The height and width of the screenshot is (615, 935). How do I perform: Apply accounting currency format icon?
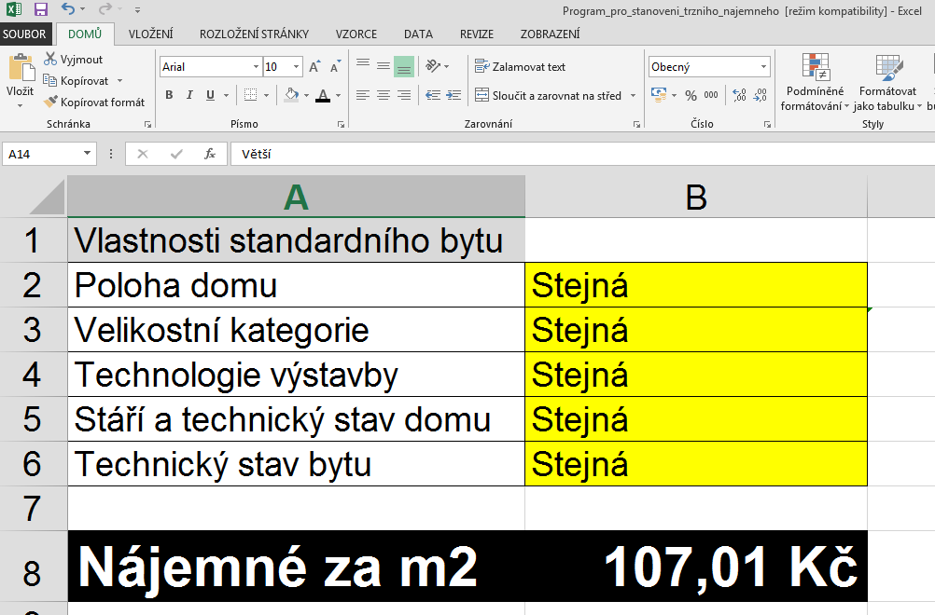tap(659, 95)
